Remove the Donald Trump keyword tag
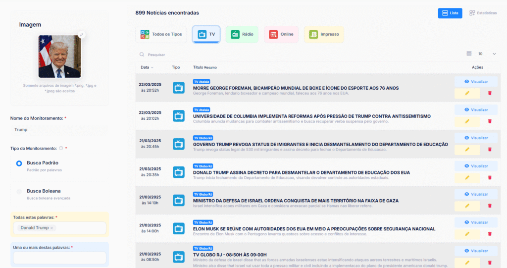 (52, 228)
